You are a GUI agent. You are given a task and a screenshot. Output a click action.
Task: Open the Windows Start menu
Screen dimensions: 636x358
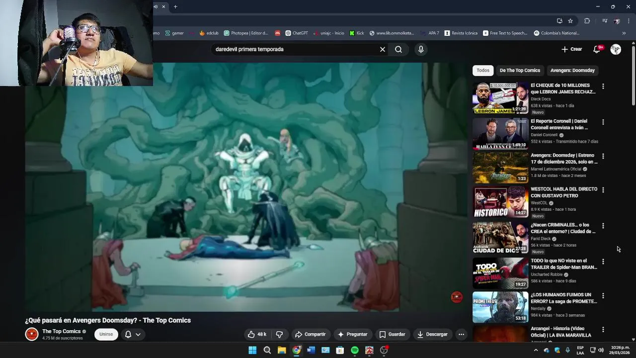point(252,350)
